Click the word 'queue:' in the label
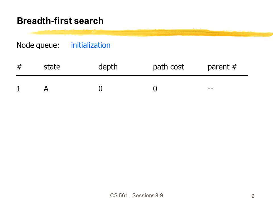The height and width of the screenshot is (205, 273). (x=47, y=46)
